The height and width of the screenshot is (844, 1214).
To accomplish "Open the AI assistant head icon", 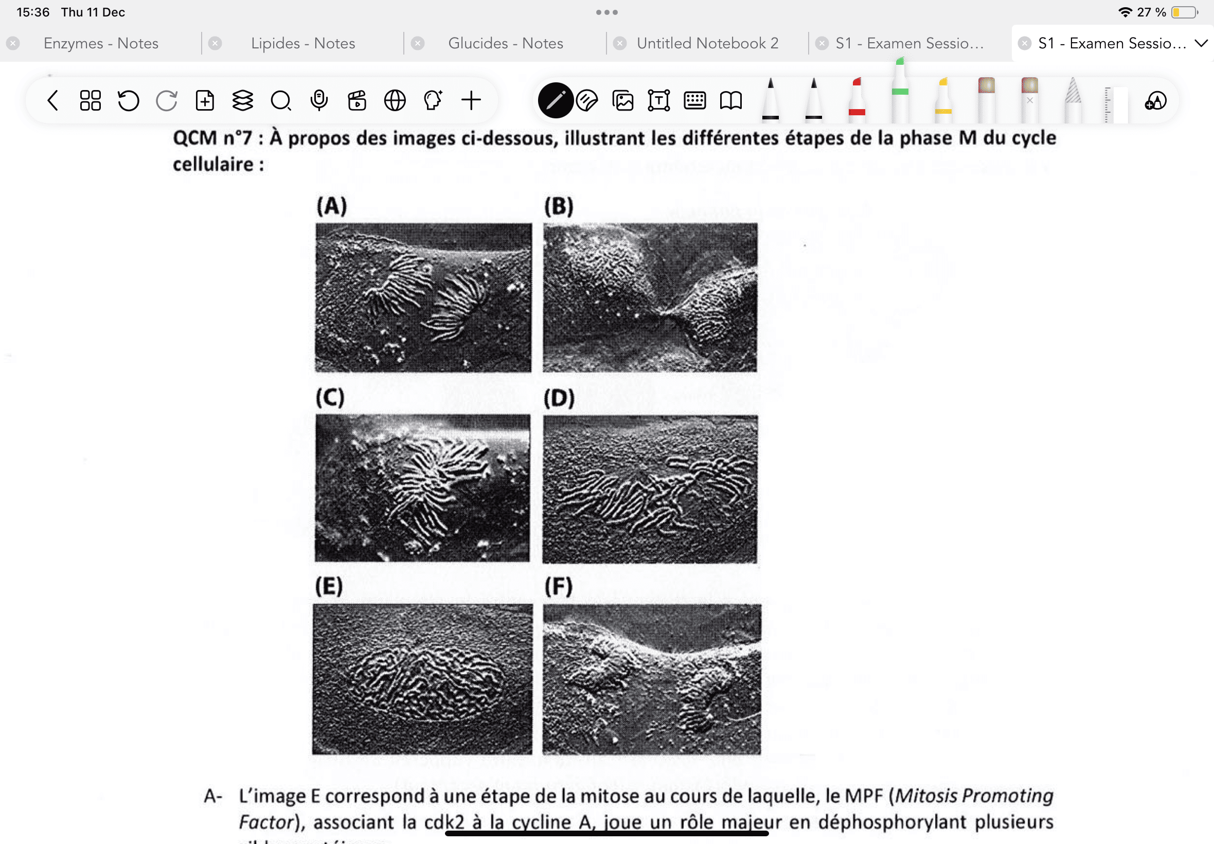I will click(433, 100).
